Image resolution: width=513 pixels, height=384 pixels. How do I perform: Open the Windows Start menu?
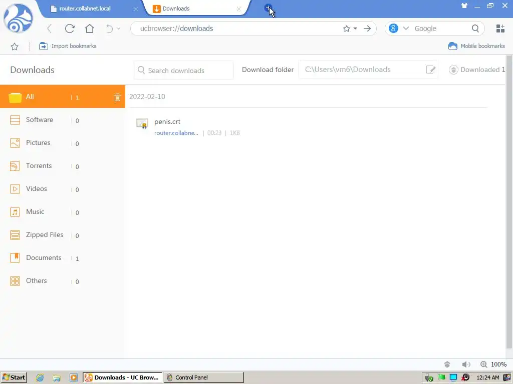point(14,377)
